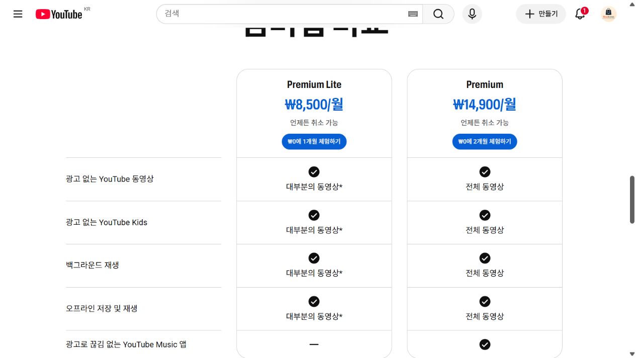Click 전체 동영상 in YouTube Kids row
Image resolution: width=636 pixels, height=358 pixels.
point(485,230)
